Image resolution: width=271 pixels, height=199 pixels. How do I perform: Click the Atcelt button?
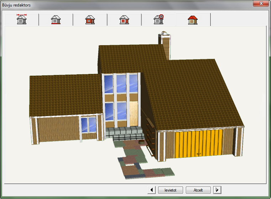(198, 190)
